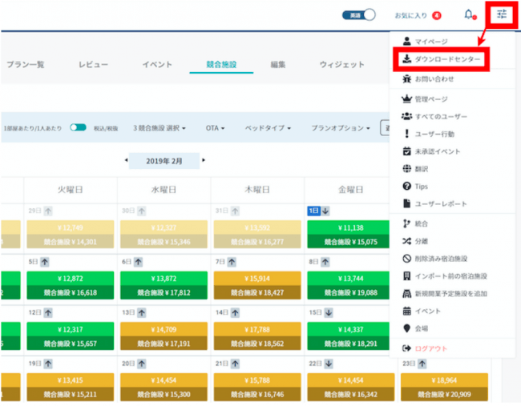This screenshot has height=406, width=521.
Task: Click the お問い合わせ bug icon
Action: click(406, 78)
